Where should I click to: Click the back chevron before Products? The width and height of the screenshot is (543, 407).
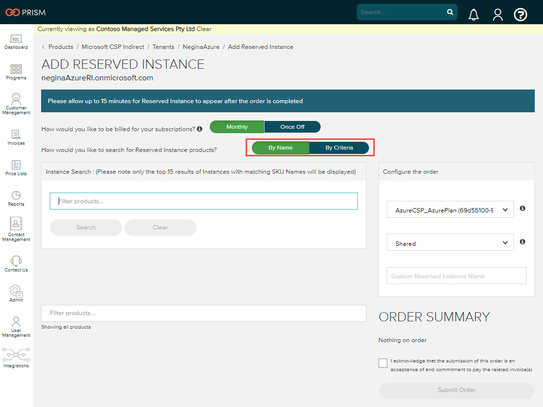[x=44, y=47]
